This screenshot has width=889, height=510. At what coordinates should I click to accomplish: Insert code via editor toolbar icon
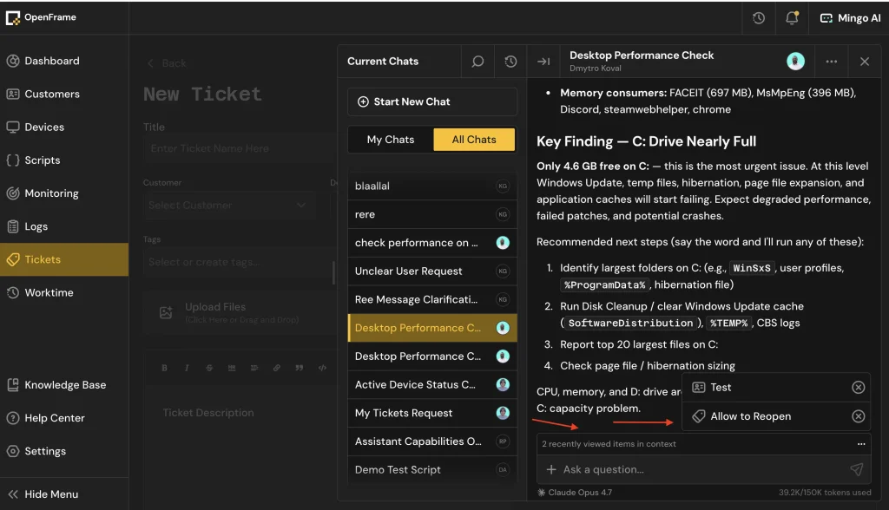click(322, 368)
